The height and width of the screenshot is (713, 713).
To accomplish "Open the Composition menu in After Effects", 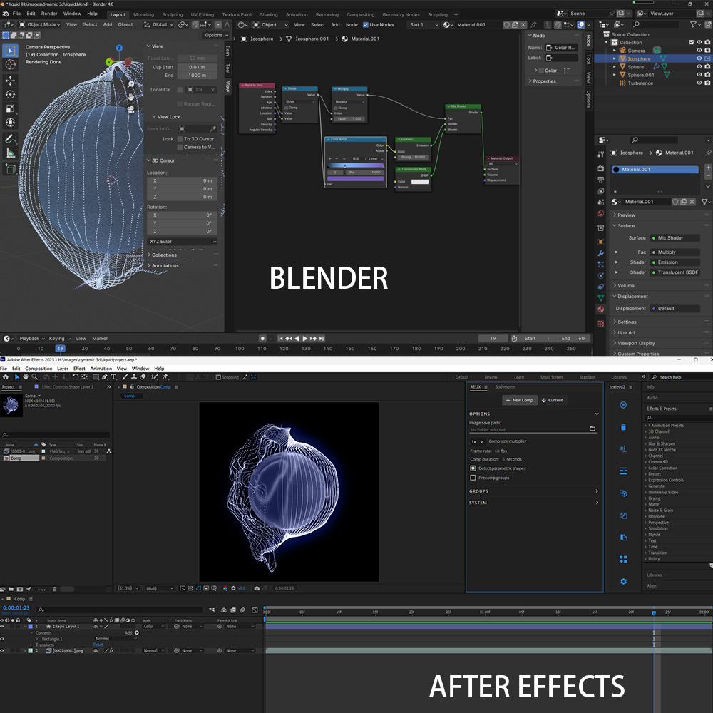I will (39, 369).
